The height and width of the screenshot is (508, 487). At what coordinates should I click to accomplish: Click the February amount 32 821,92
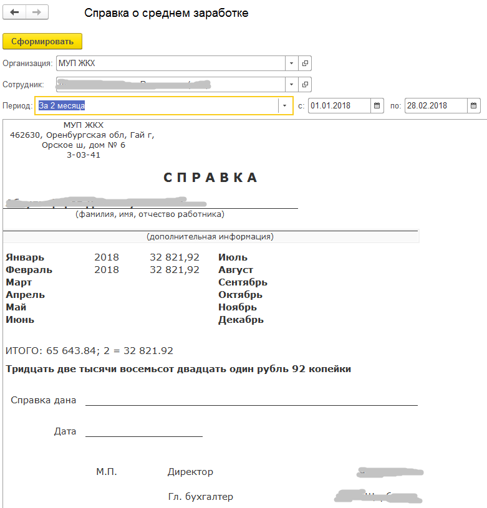click(x=175, y=269)
